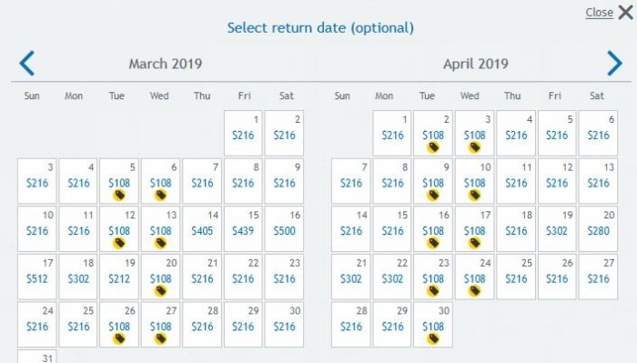
Task: Select April 6 priced at $216
Action: pos(598,133)
